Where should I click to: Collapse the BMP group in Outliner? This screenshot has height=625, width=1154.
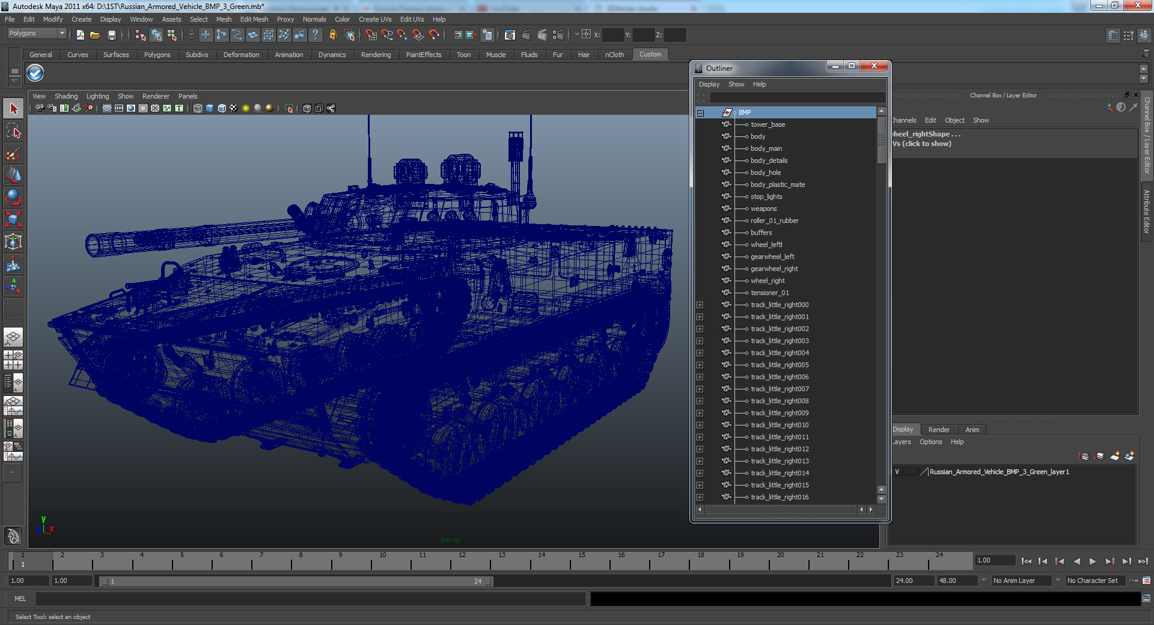700,112
